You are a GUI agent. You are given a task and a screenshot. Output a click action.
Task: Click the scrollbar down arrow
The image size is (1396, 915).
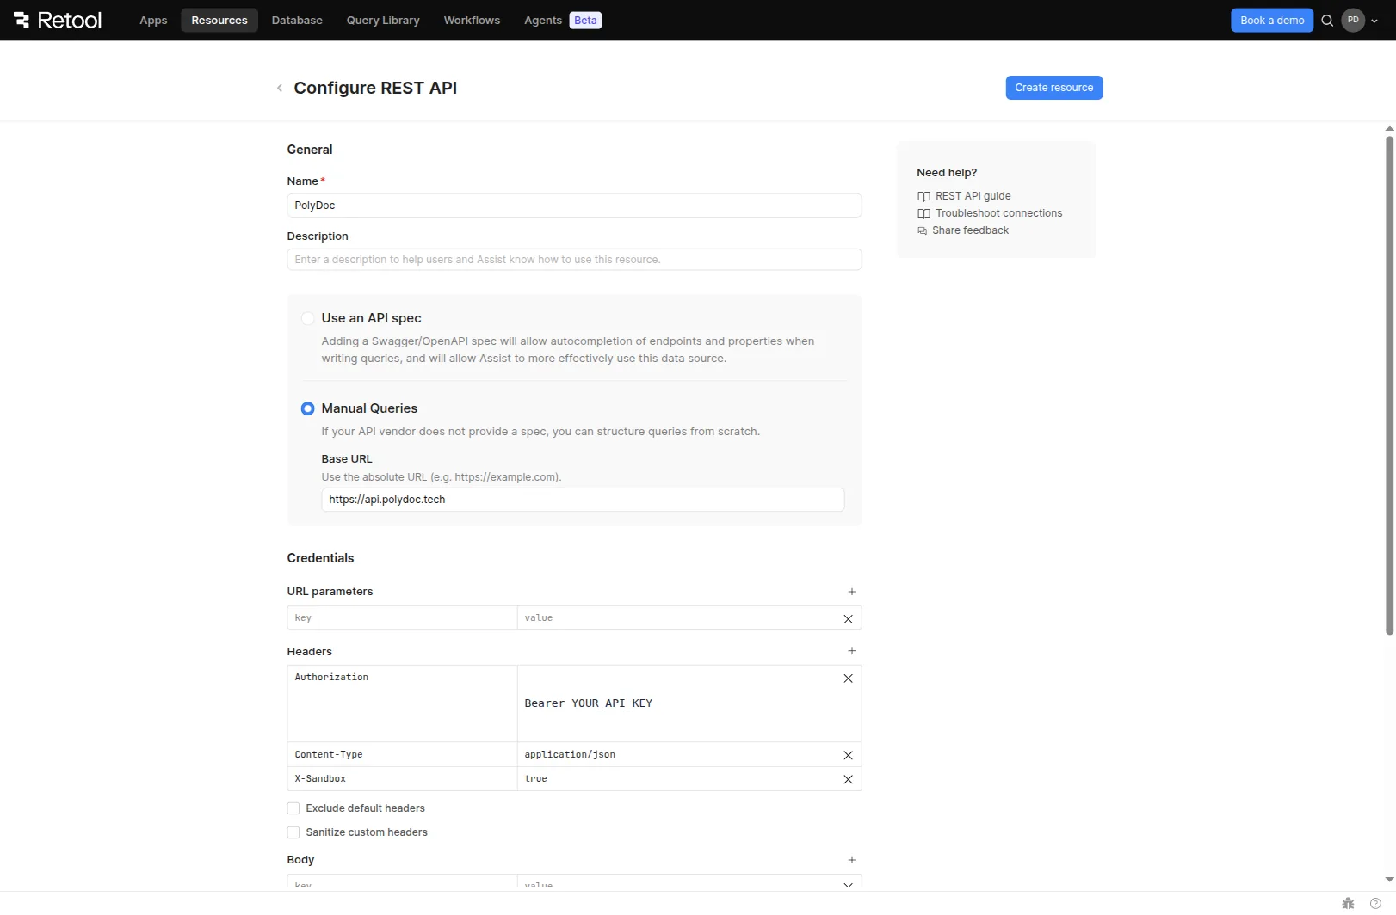[x=1389, y=880]
